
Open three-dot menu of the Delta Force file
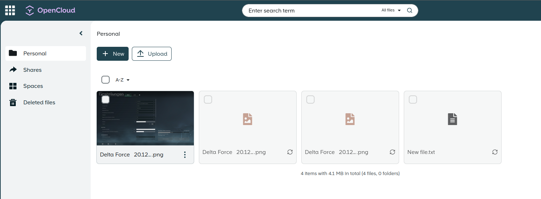click(185, 155)
